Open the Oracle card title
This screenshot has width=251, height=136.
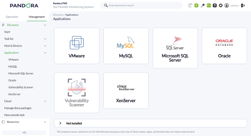(x=224, y=56)
